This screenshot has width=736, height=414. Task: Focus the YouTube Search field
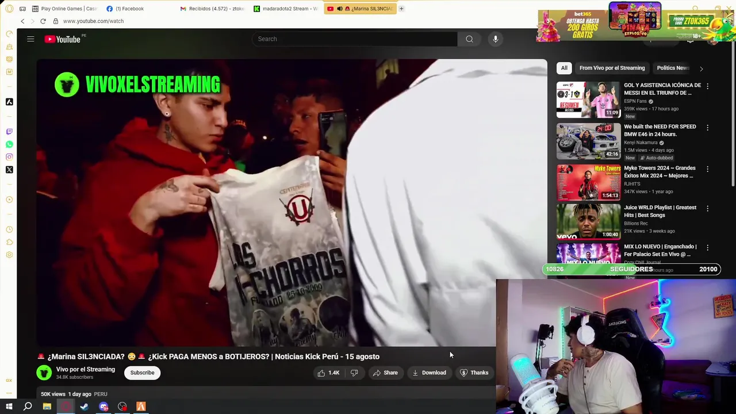(355, 39)
